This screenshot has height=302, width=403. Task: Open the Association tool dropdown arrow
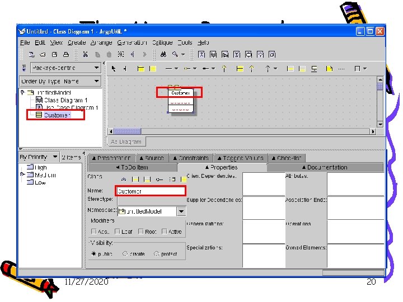176,69
